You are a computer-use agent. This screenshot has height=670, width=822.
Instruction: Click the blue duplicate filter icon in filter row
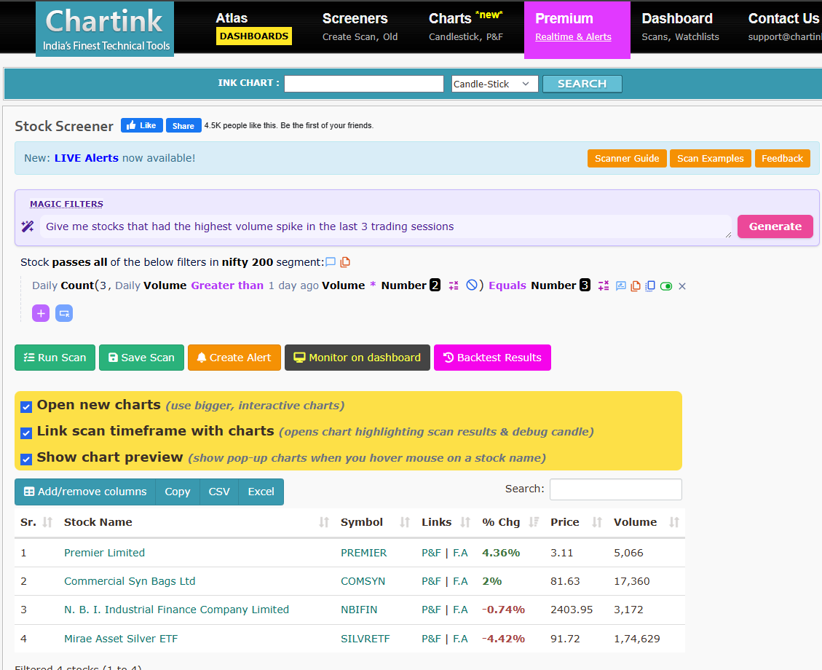pos(650,285)
